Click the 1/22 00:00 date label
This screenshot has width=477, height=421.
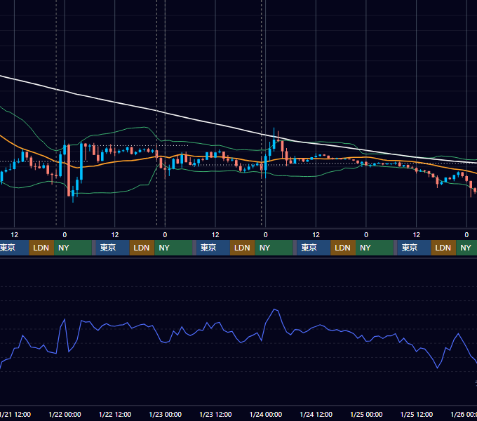coord(65,414)
